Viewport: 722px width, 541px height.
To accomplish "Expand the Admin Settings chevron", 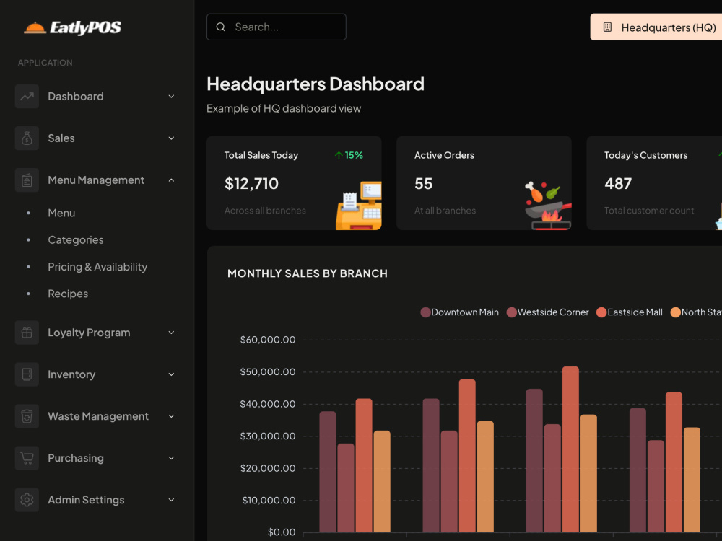I will pos(171,500).
